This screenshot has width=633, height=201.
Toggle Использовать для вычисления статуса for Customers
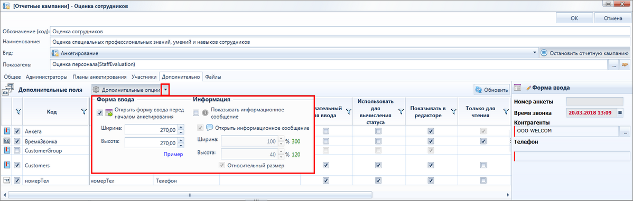point(378,165)
